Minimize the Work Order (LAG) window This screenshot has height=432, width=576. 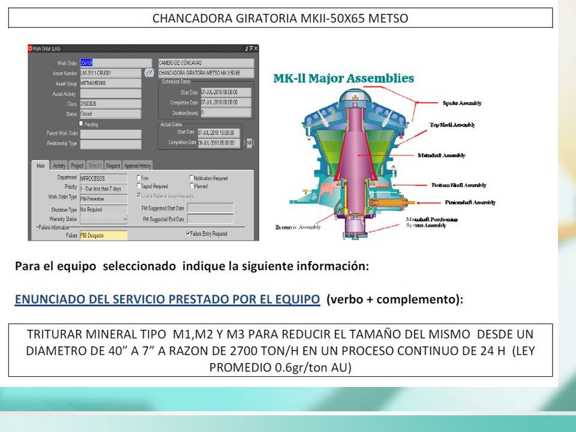[x=247, y=49]
